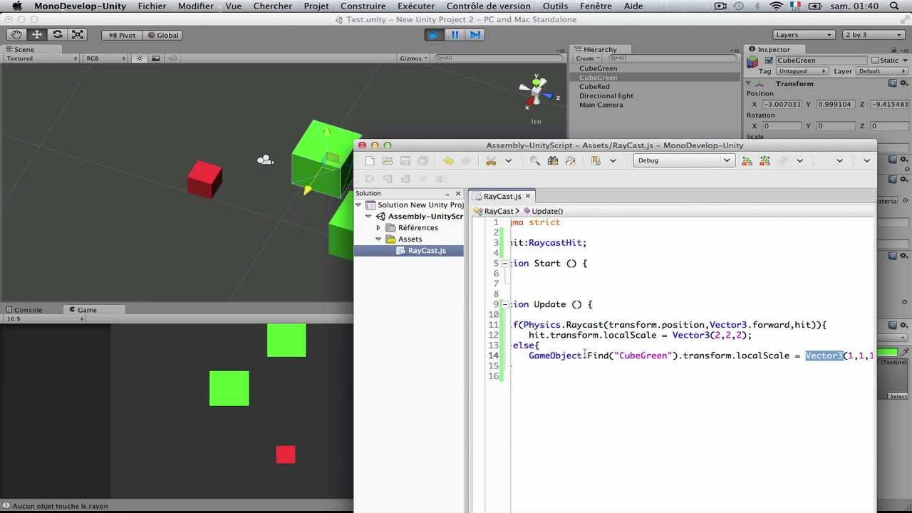Open the Default layer dropdown
This screenshot has height=513, width=912.
coord(881,71)
